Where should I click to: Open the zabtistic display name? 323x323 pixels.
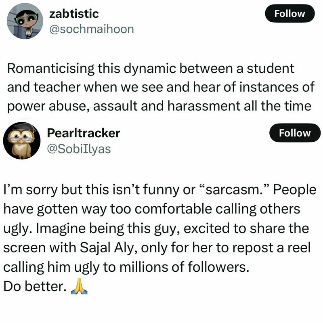coord(74,13)
